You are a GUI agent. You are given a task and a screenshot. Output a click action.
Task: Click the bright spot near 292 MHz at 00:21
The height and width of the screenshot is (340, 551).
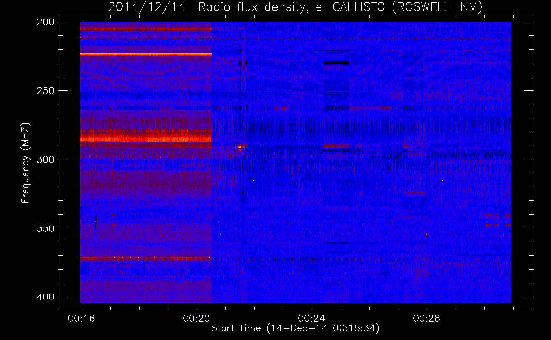(240, 147)
